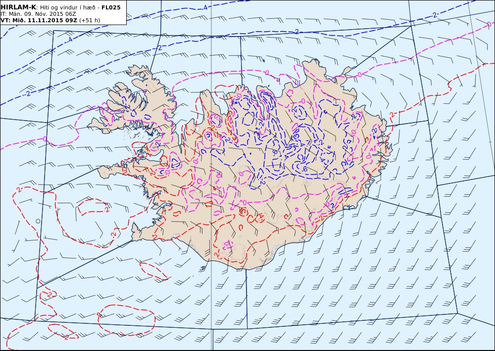This screenshot has width=495, height=351.
Task: Click the 'IT: Mán. 09. Nóv. 2015 06Z' line
Action: [38, 14]
